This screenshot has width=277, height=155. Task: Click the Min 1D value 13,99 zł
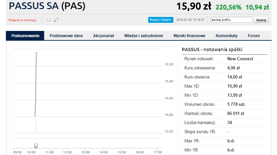click(x=234, y=95)
